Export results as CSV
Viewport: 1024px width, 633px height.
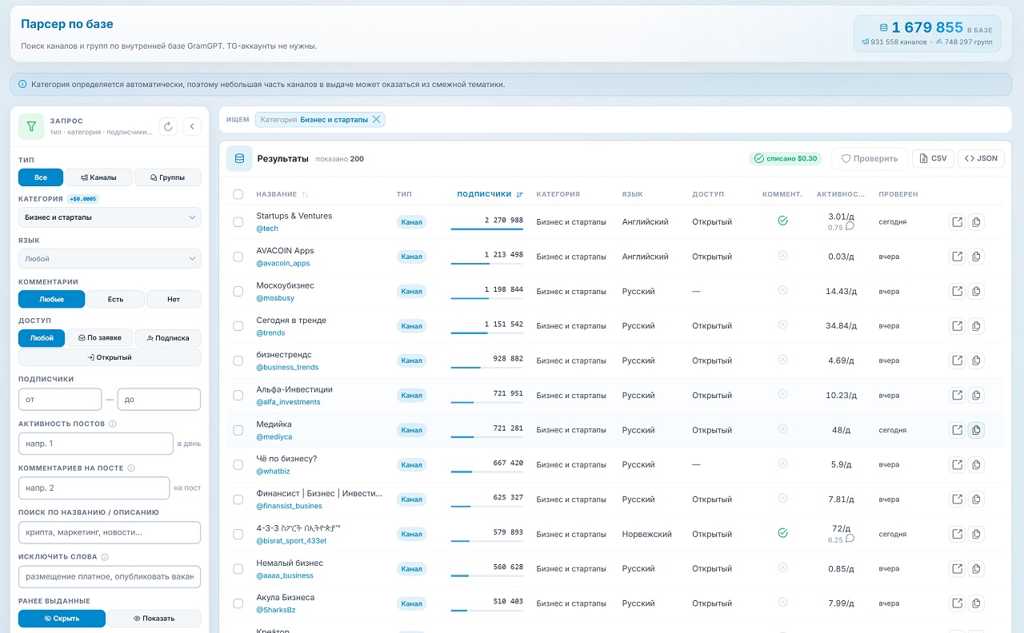[933, 158]
